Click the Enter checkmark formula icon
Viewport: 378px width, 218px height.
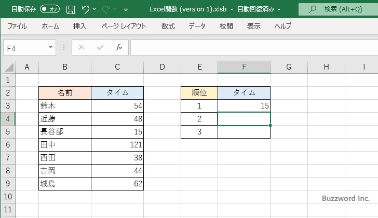tap(100, 47)
